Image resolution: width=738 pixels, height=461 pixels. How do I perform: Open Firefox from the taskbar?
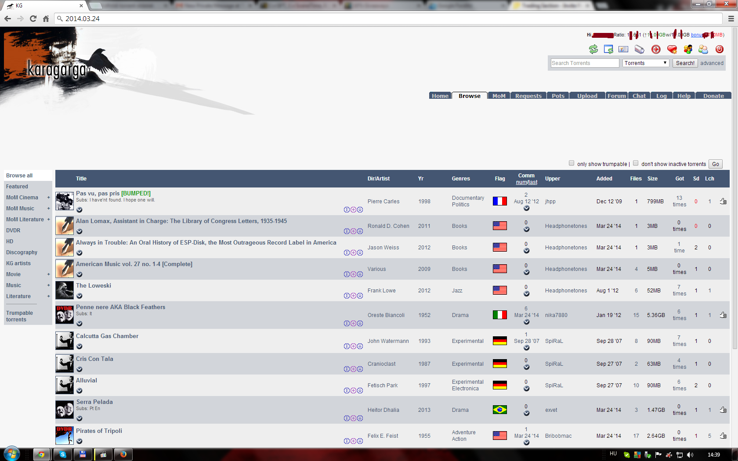[x=123, y=454]
